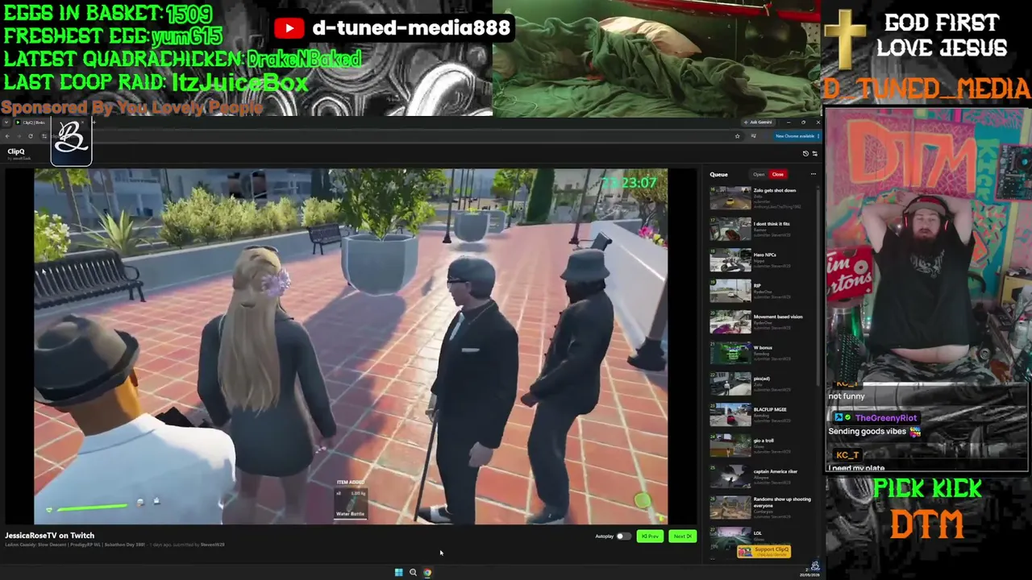Open the ClipQ history clock icon
This screenshot has width=1032, height=580.
805,153
